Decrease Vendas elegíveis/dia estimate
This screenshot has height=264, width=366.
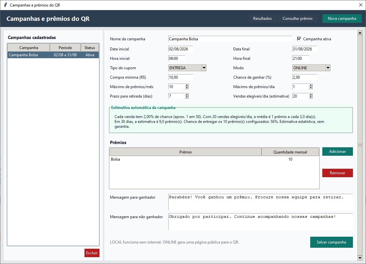[311, 98]
